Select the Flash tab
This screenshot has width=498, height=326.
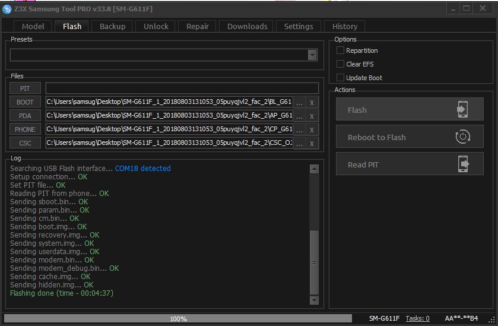coord(72,26)
